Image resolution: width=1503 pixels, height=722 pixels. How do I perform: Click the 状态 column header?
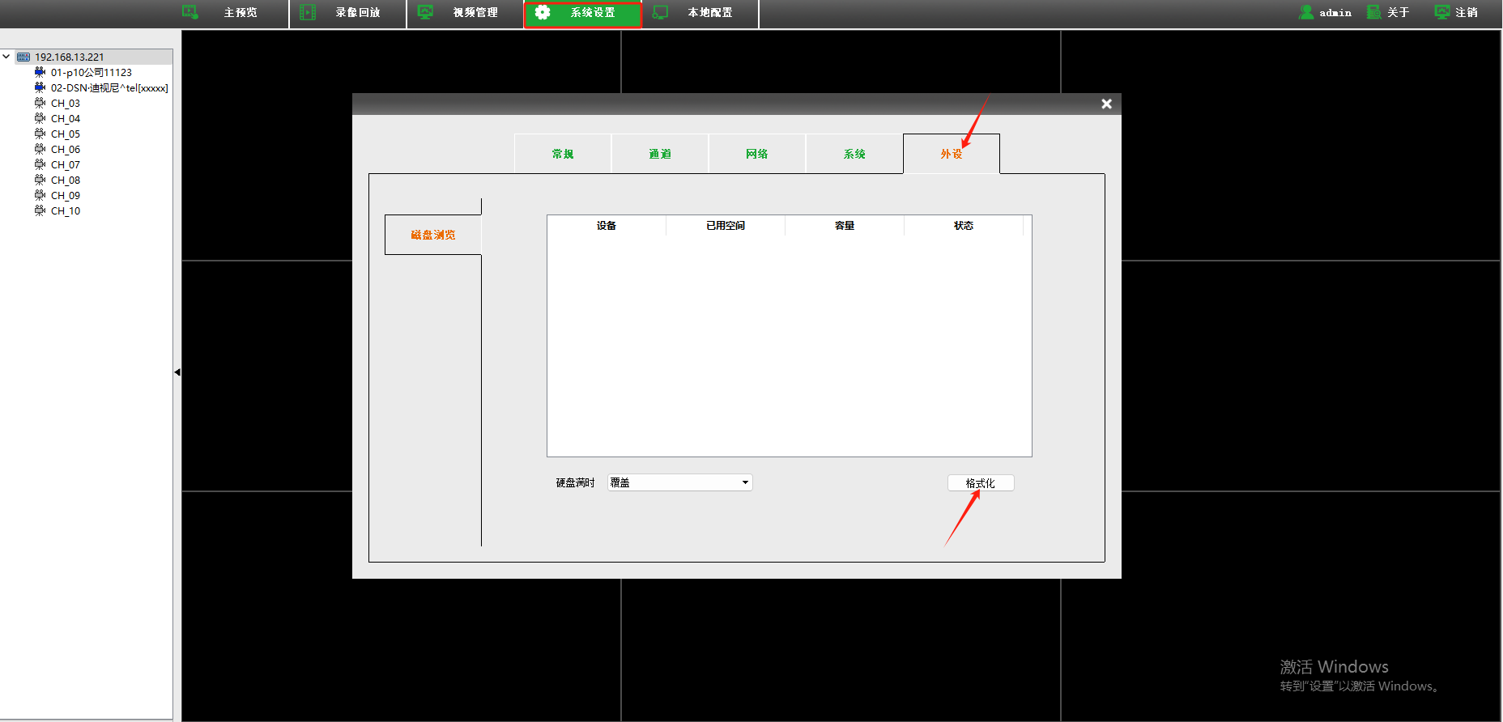(964, 226)
